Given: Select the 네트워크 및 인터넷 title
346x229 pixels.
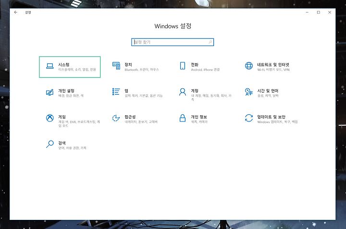Looking at the screenshot, I should tap(273, 65).
